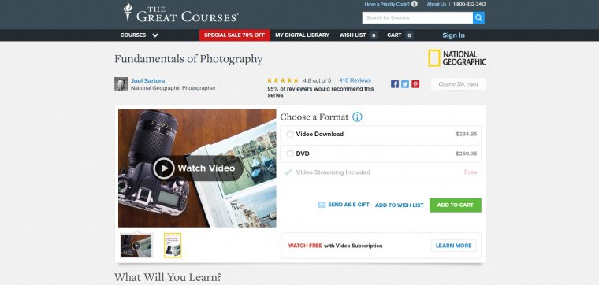Play the Watch Video preview
The width and height of the screenshot is (599, 285).
click(199, 168)
